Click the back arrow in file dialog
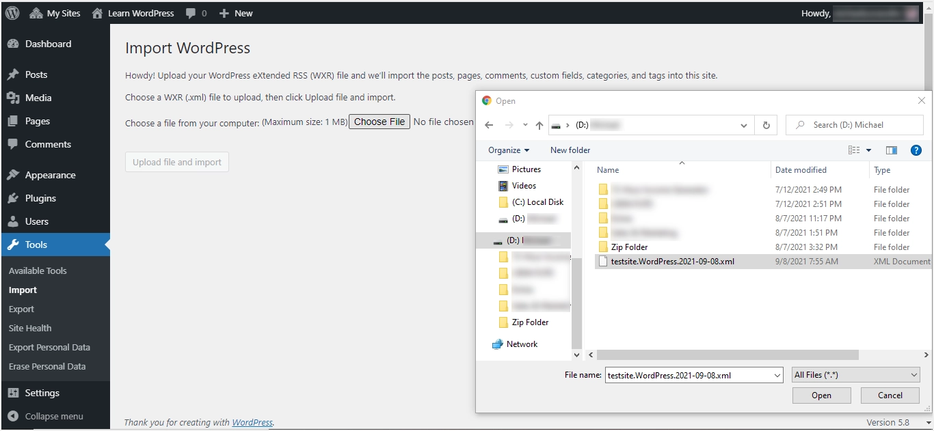 click(x=489, y=125)
